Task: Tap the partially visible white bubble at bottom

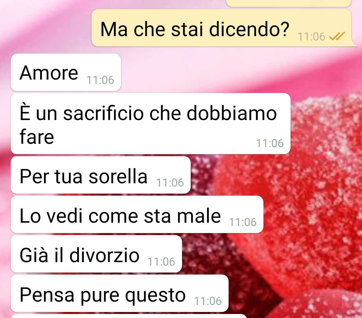Action: (x=129, y=316)
